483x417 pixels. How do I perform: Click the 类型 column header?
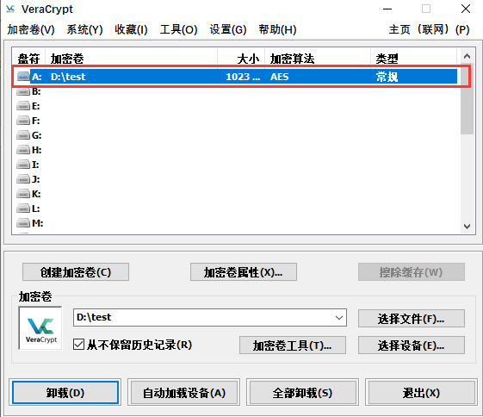tap(413, 59)
